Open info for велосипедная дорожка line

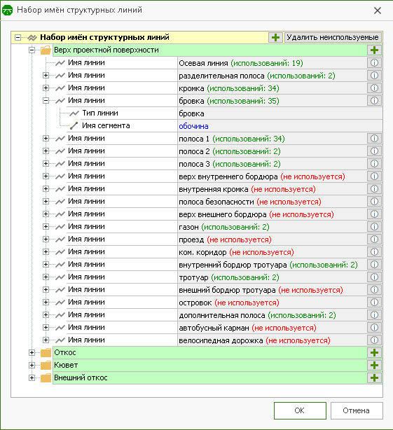[x=374, y=340]
